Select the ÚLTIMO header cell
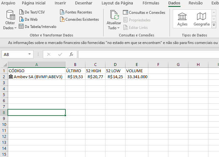The width and height of the screenshot is (219, 157). click(x=75, y=71)
